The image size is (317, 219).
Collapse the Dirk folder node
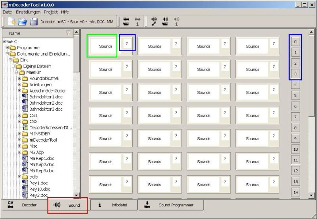point(10,60)
